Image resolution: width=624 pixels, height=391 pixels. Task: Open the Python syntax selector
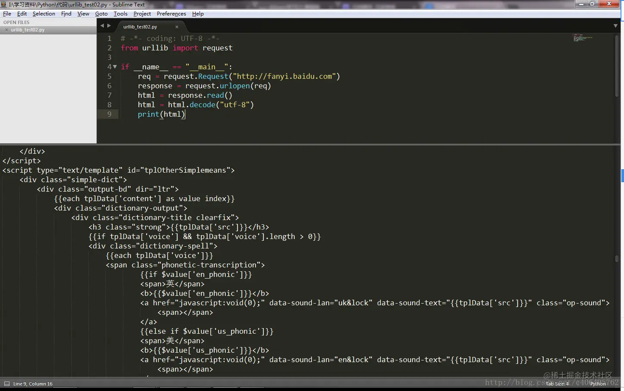(598, 384)
